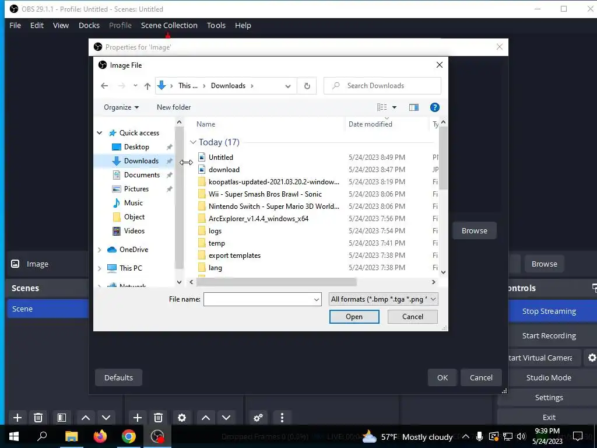Select Pictures in the navigation pane

tap(136, 189)
